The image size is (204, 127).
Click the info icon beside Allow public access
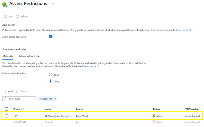tap(24, 37)
